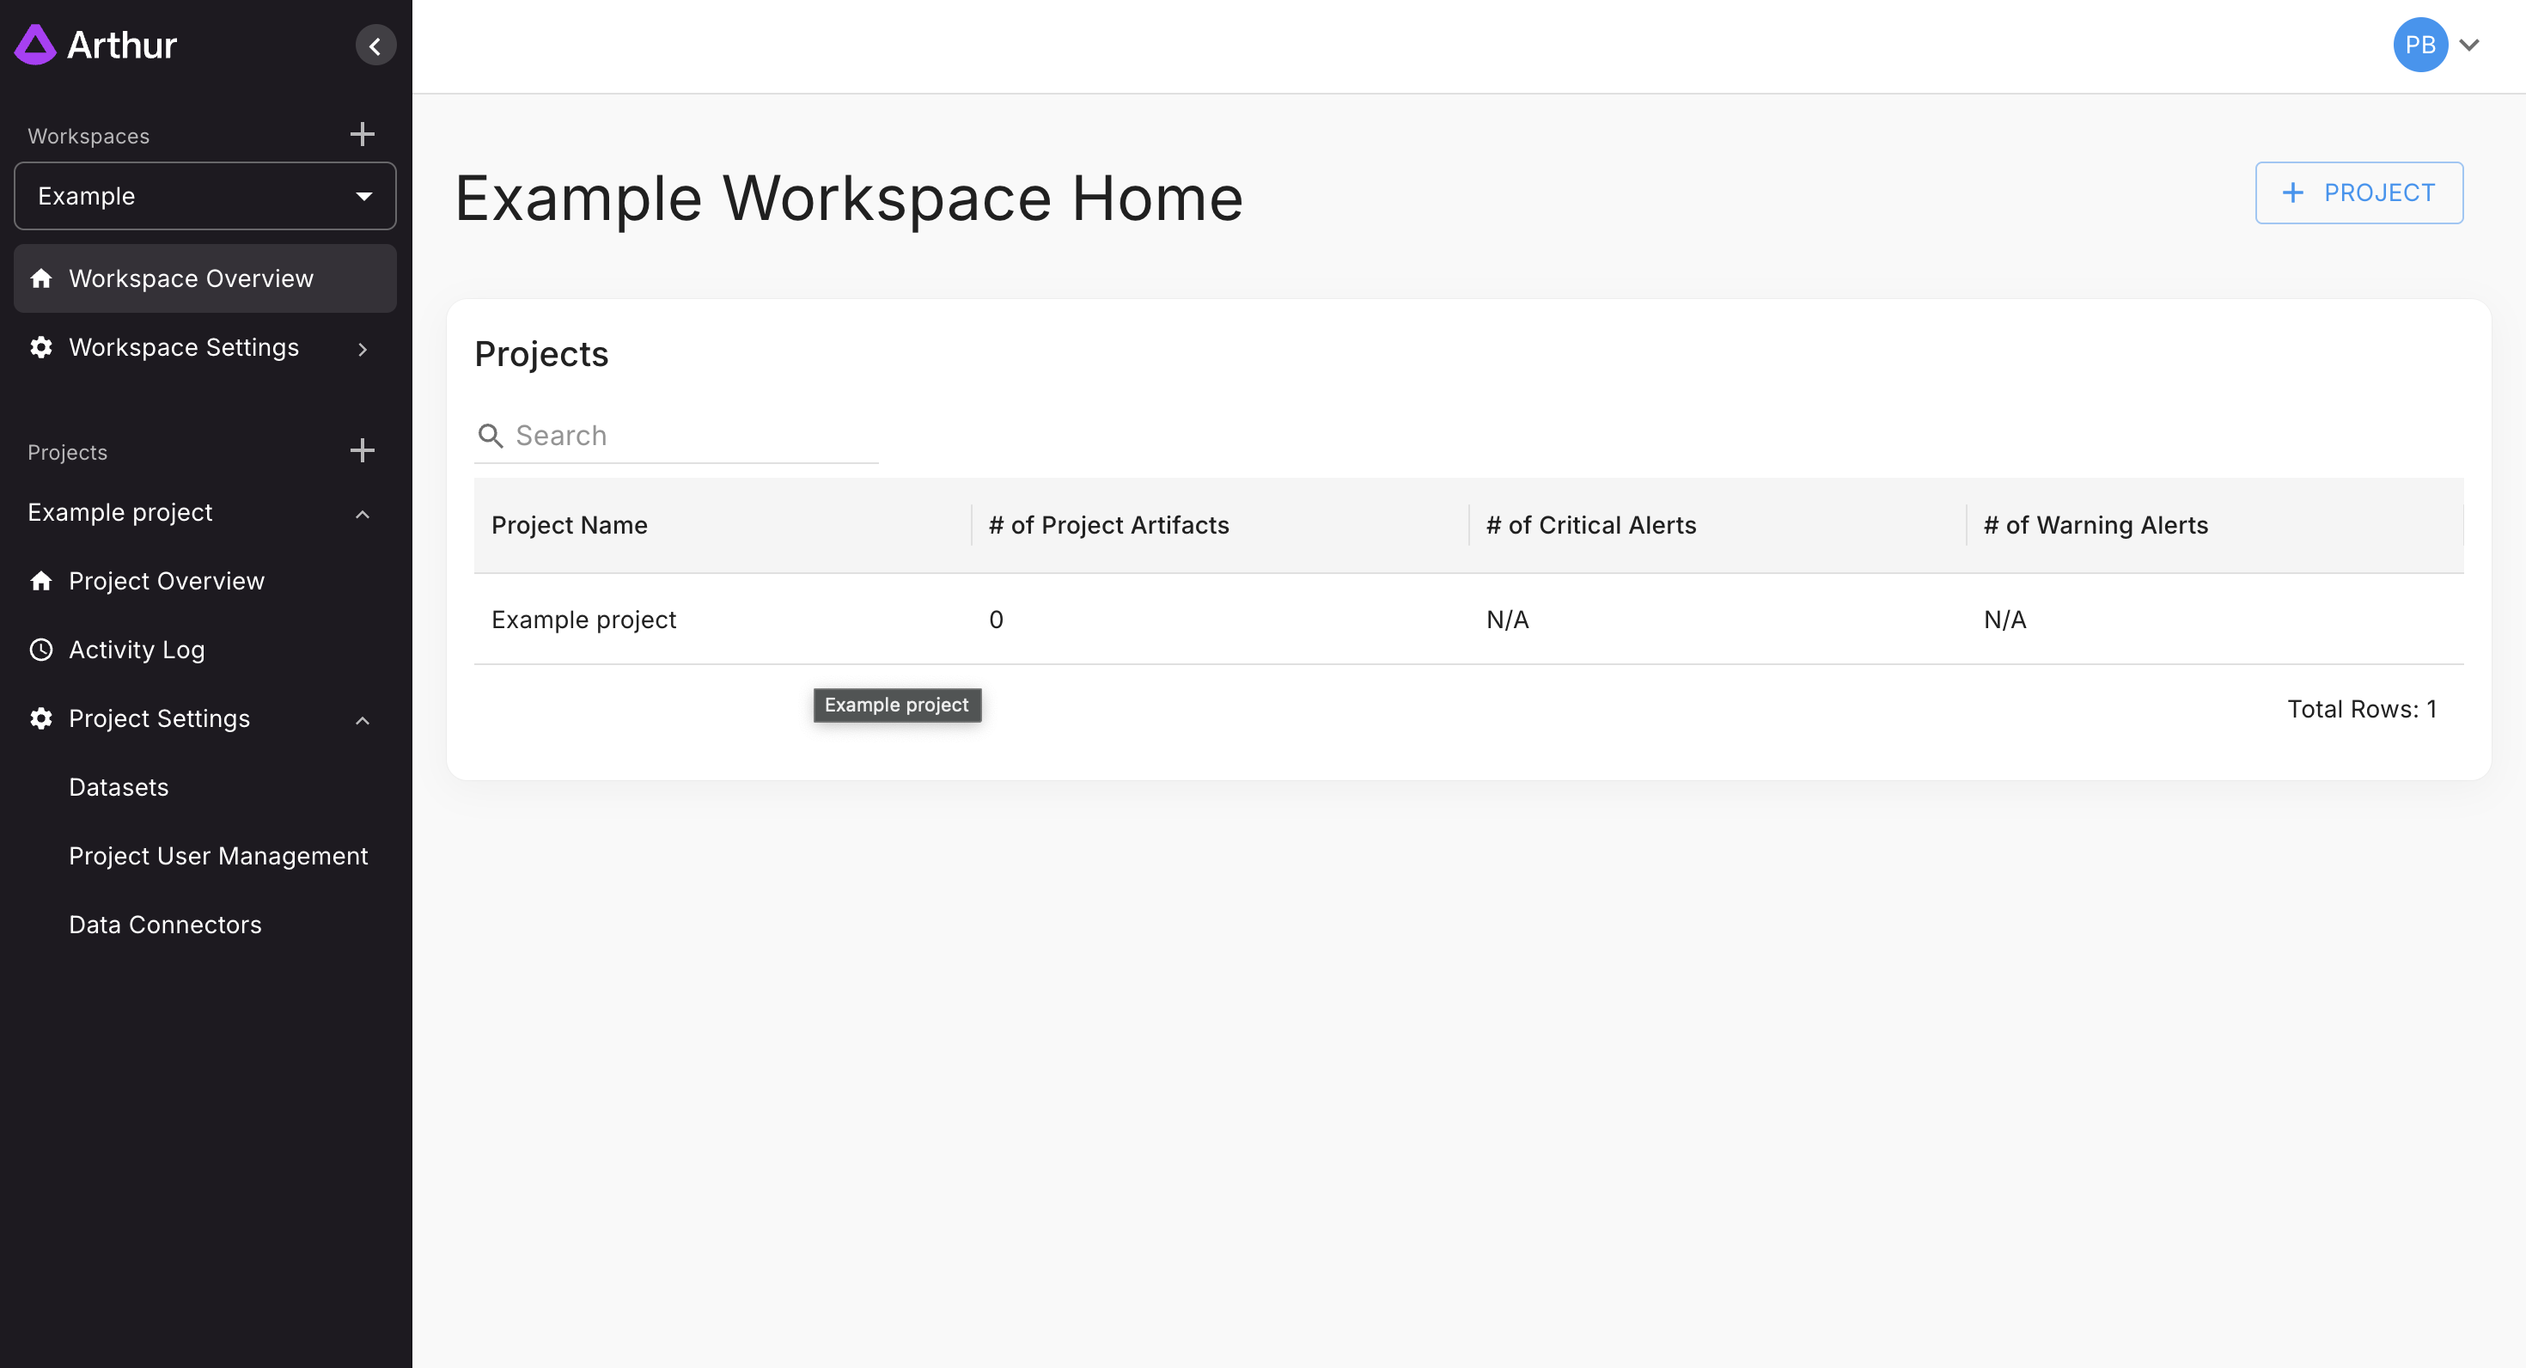Open Project Overview in sidebar
The height and width of the screenshot is (1368, 2526).
tap(166, 581)
